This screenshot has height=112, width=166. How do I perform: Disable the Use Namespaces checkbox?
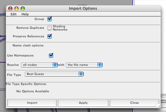pos(51,56)
